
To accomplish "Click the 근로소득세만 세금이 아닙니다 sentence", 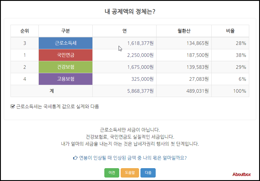I will coord(130,130).
